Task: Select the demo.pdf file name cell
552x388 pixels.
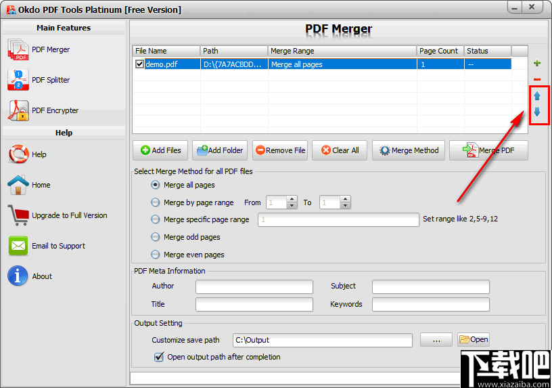Action: click(x=172, y=64)
